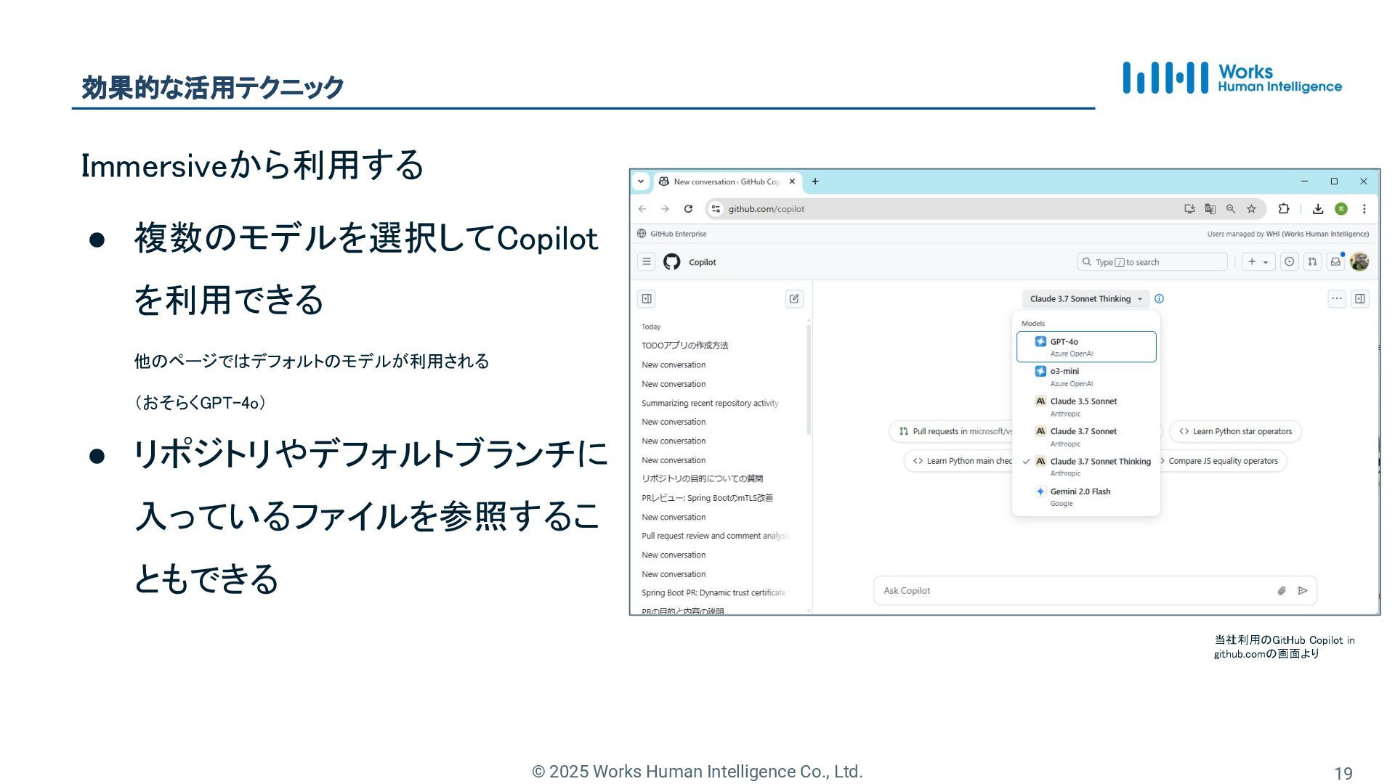The image size is (1395, 784).
Task: Select GPT-4o model
Action: (x=1086, y=347)
